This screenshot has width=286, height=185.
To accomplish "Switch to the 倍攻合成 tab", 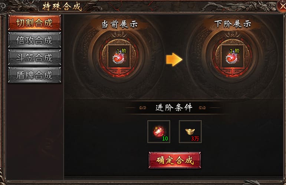I will [x=34, y=40].
